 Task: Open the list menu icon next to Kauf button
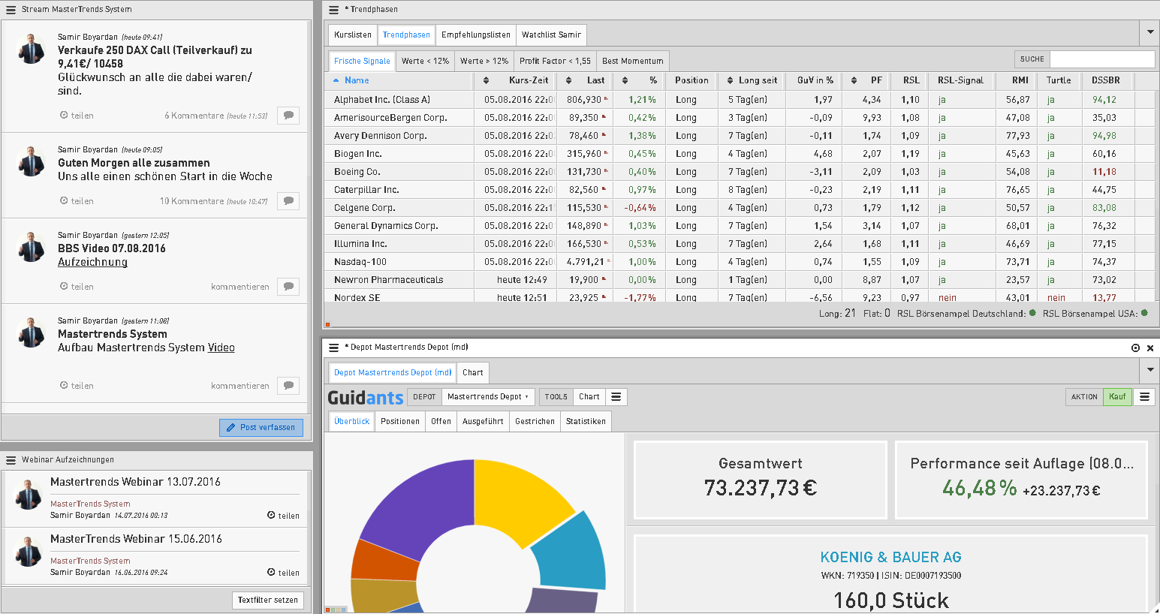tap(1144, 397)
